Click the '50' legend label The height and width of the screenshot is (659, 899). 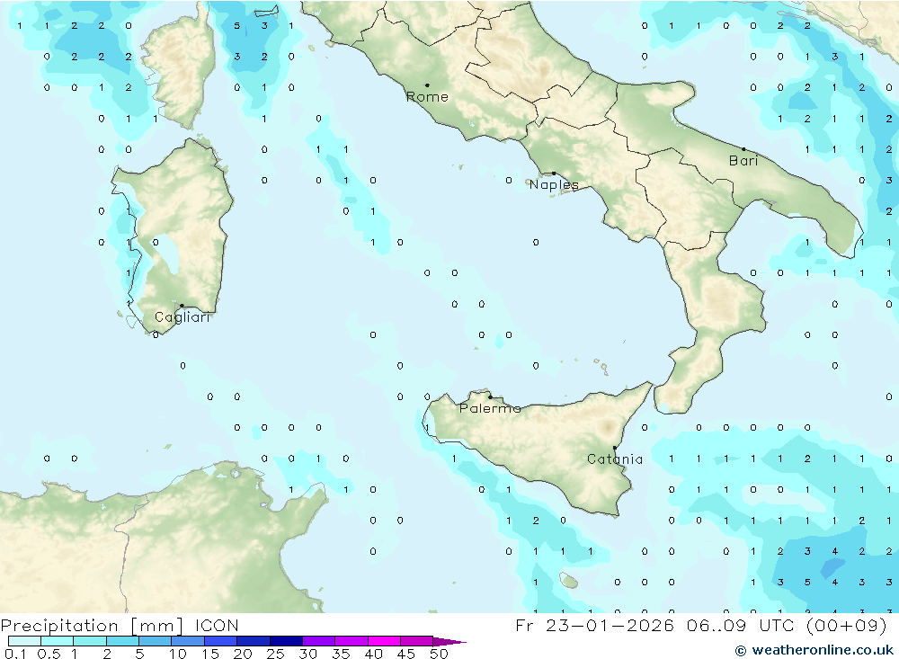(x=439, y=654)
